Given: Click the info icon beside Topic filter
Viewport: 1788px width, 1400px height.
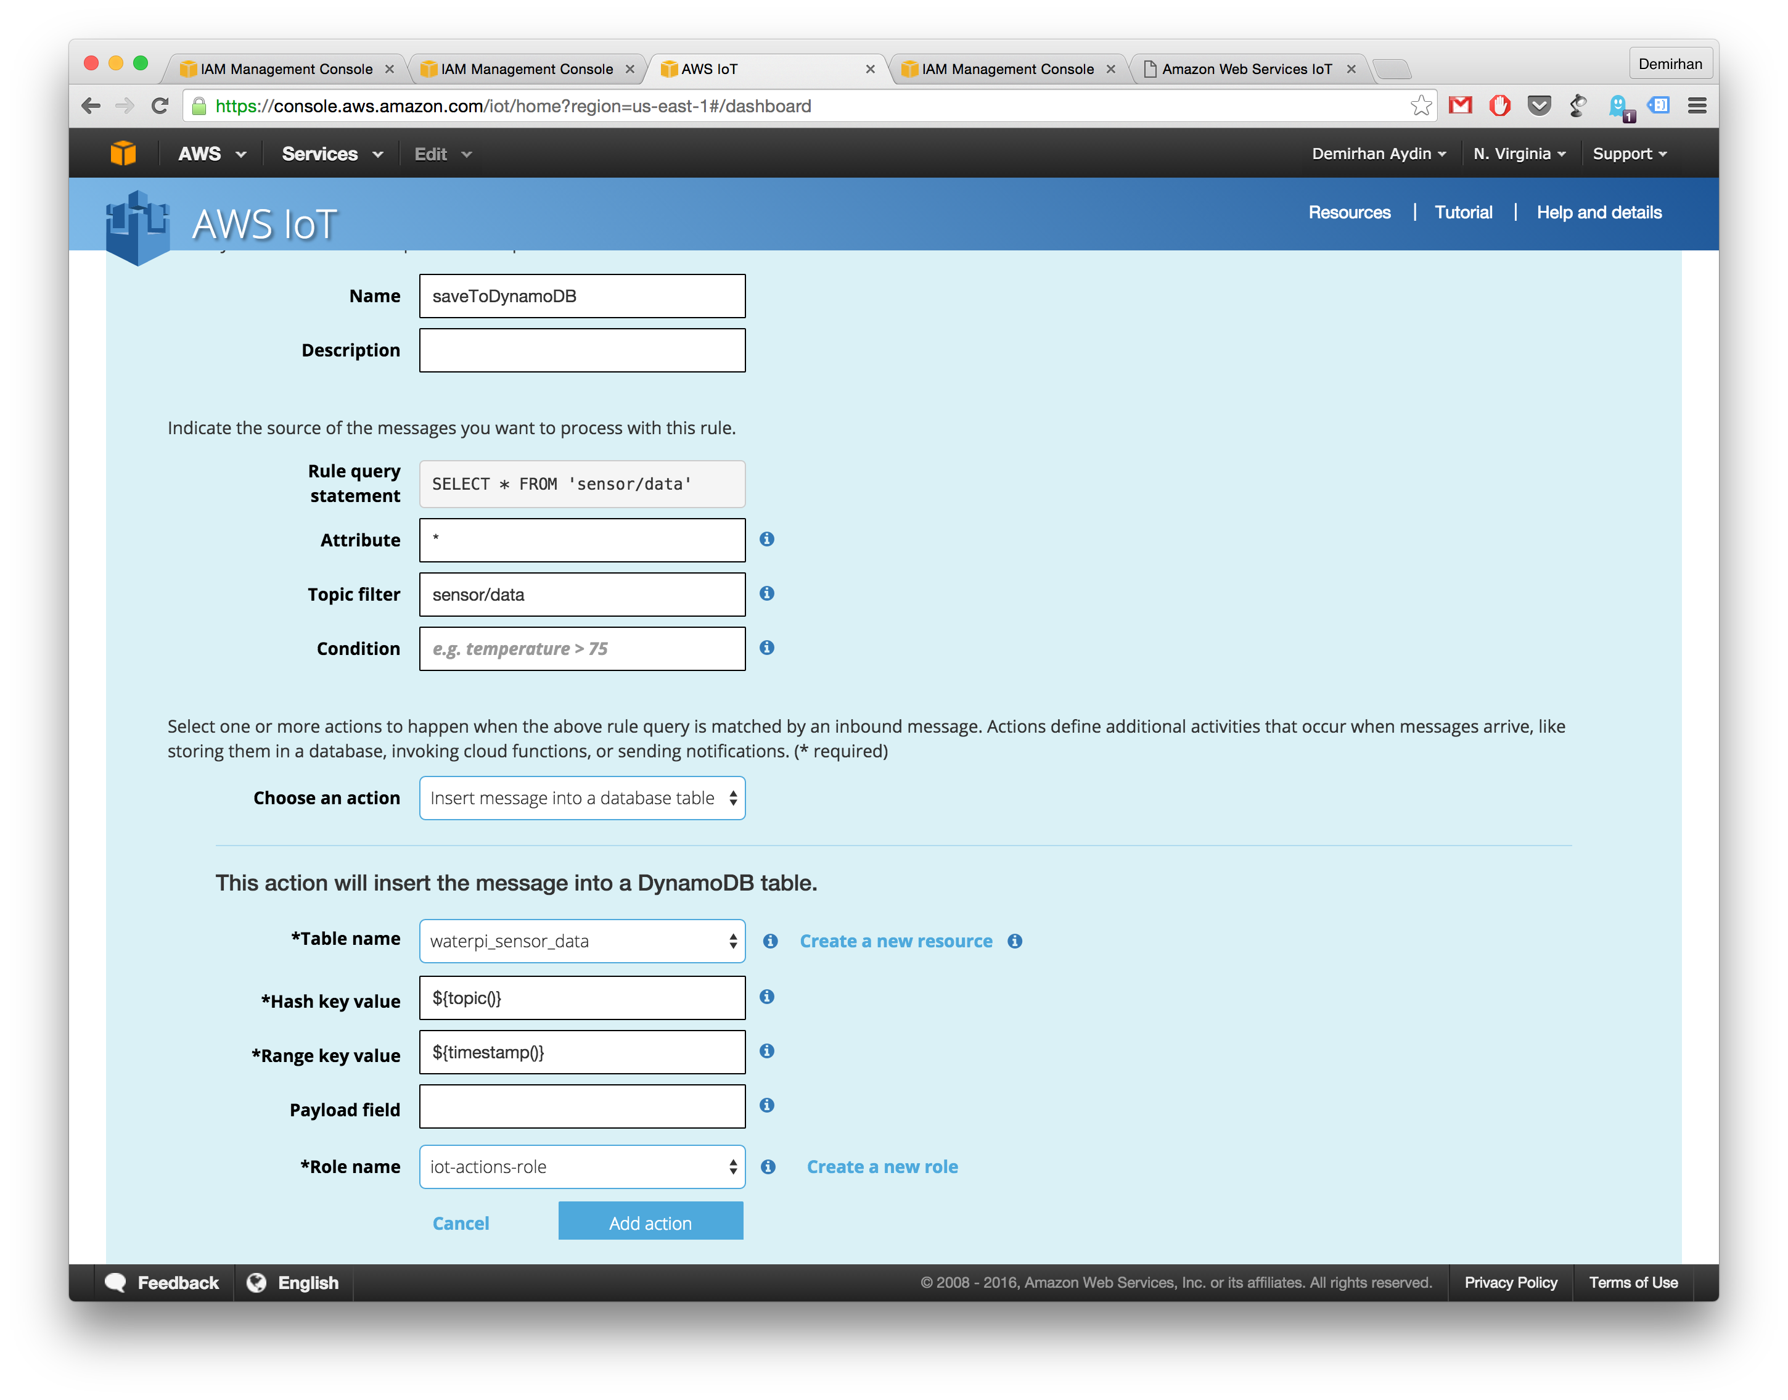Looking at the screenshot, I should 766,593.
